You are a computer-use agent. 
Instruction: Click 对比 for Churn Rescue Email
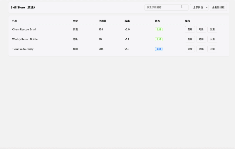tap(201, 29)
